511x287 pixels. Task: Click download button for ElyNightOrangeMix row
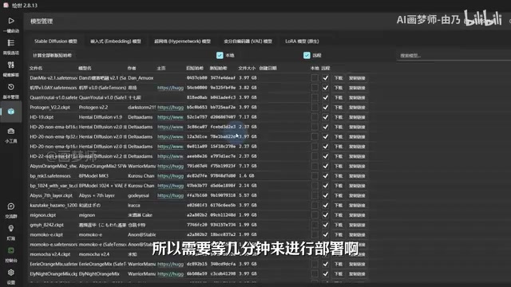339,274
